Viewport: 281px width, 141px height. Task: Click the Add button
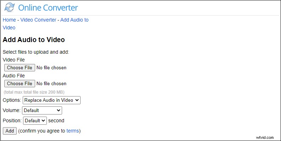tap(10, 131)
